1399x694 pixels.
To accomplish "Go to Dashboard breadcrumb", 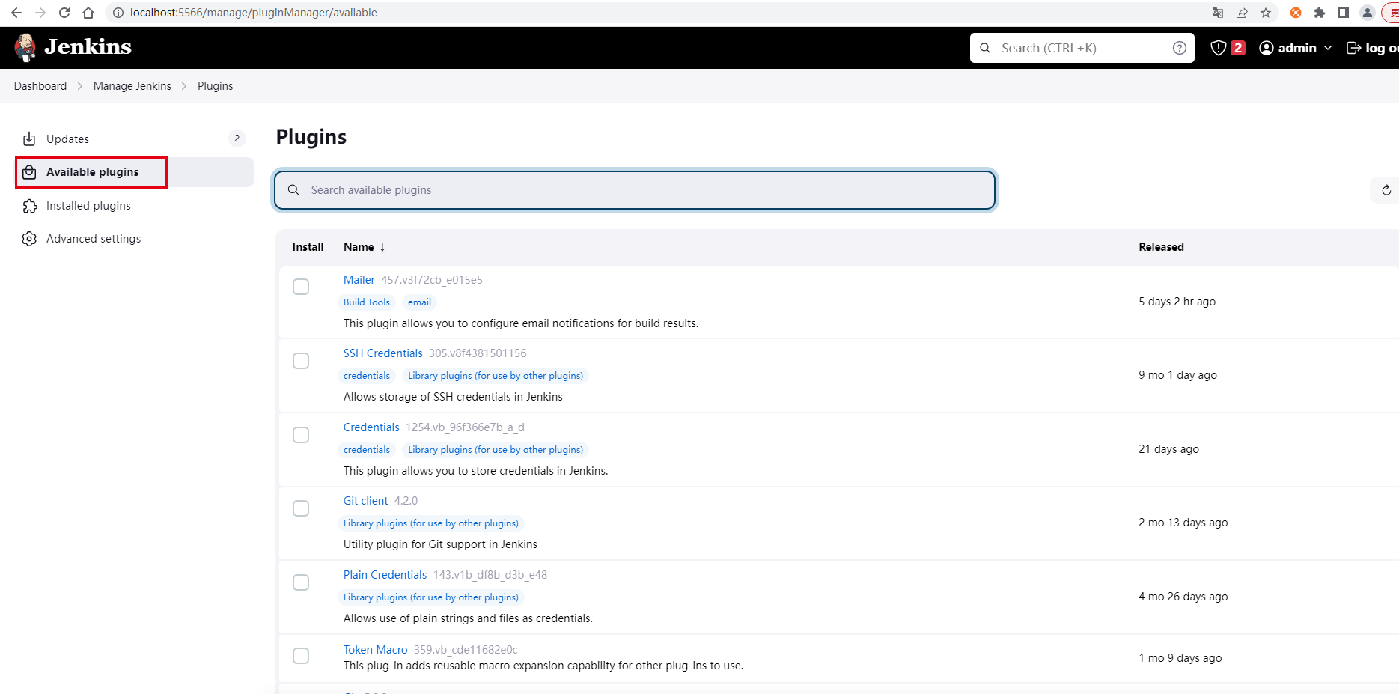I will (x=40, y=86).
